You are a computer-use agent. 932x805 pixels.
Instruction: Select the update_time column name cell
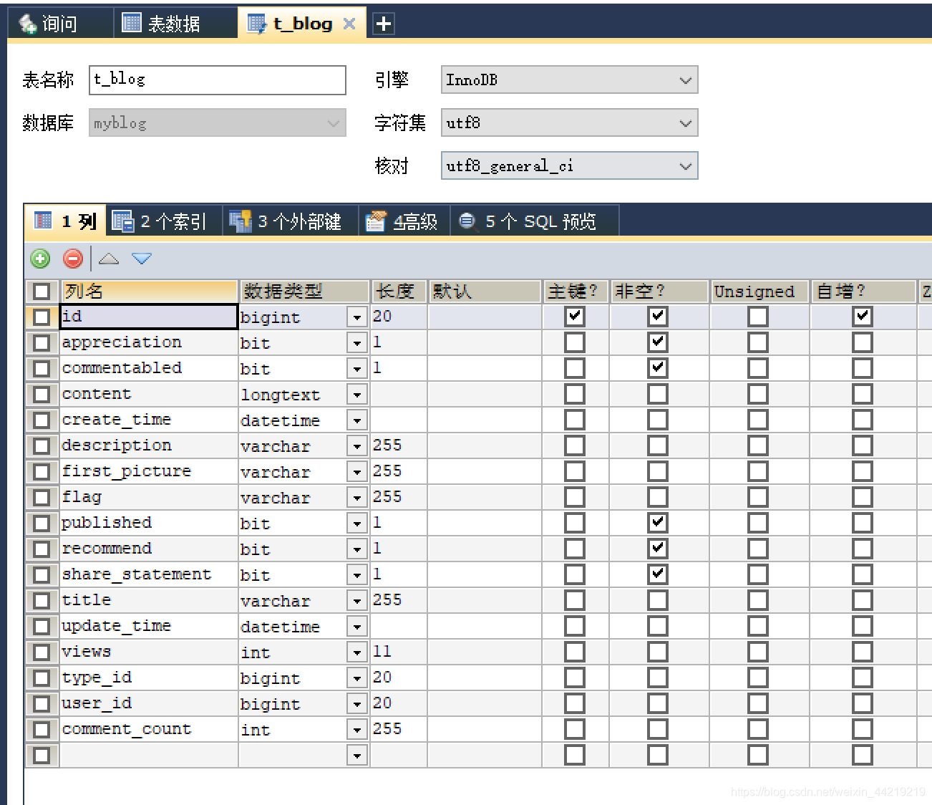tap(149, 626)
